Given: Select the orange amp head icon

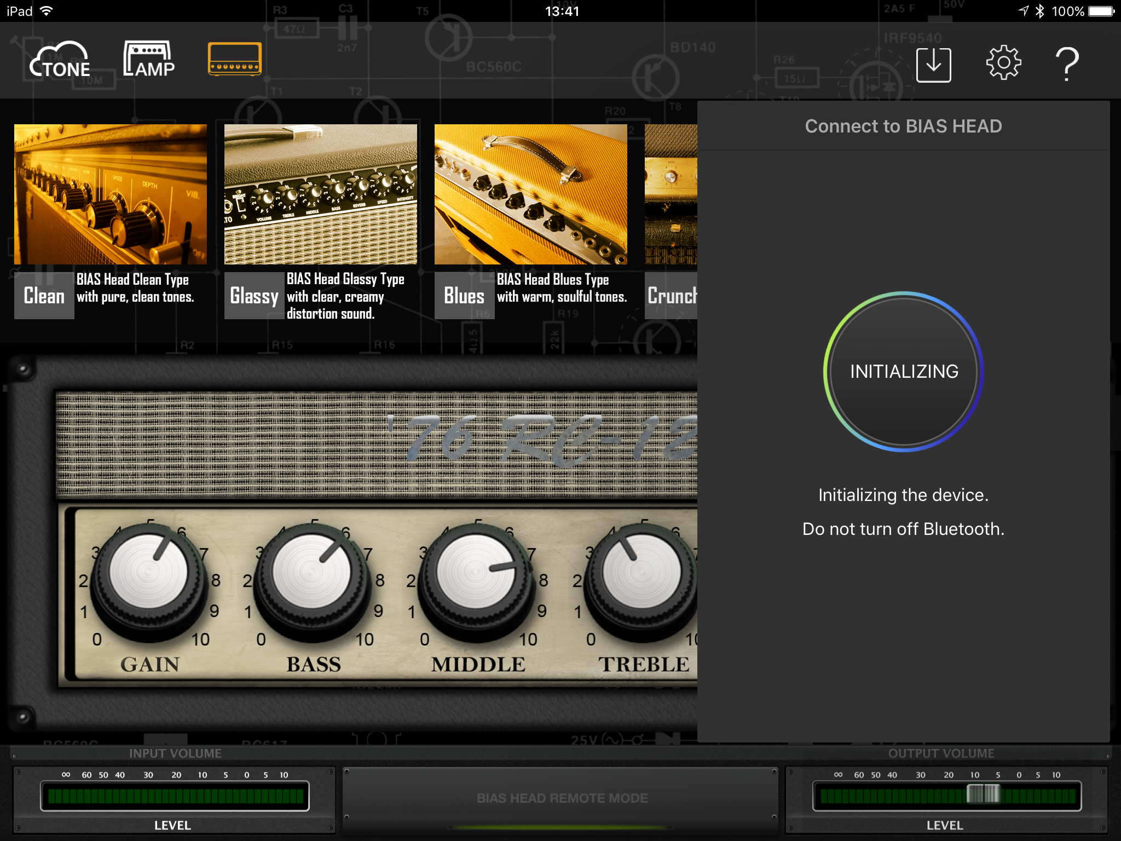Looking at the screenshot, I should tap(235, 59).
